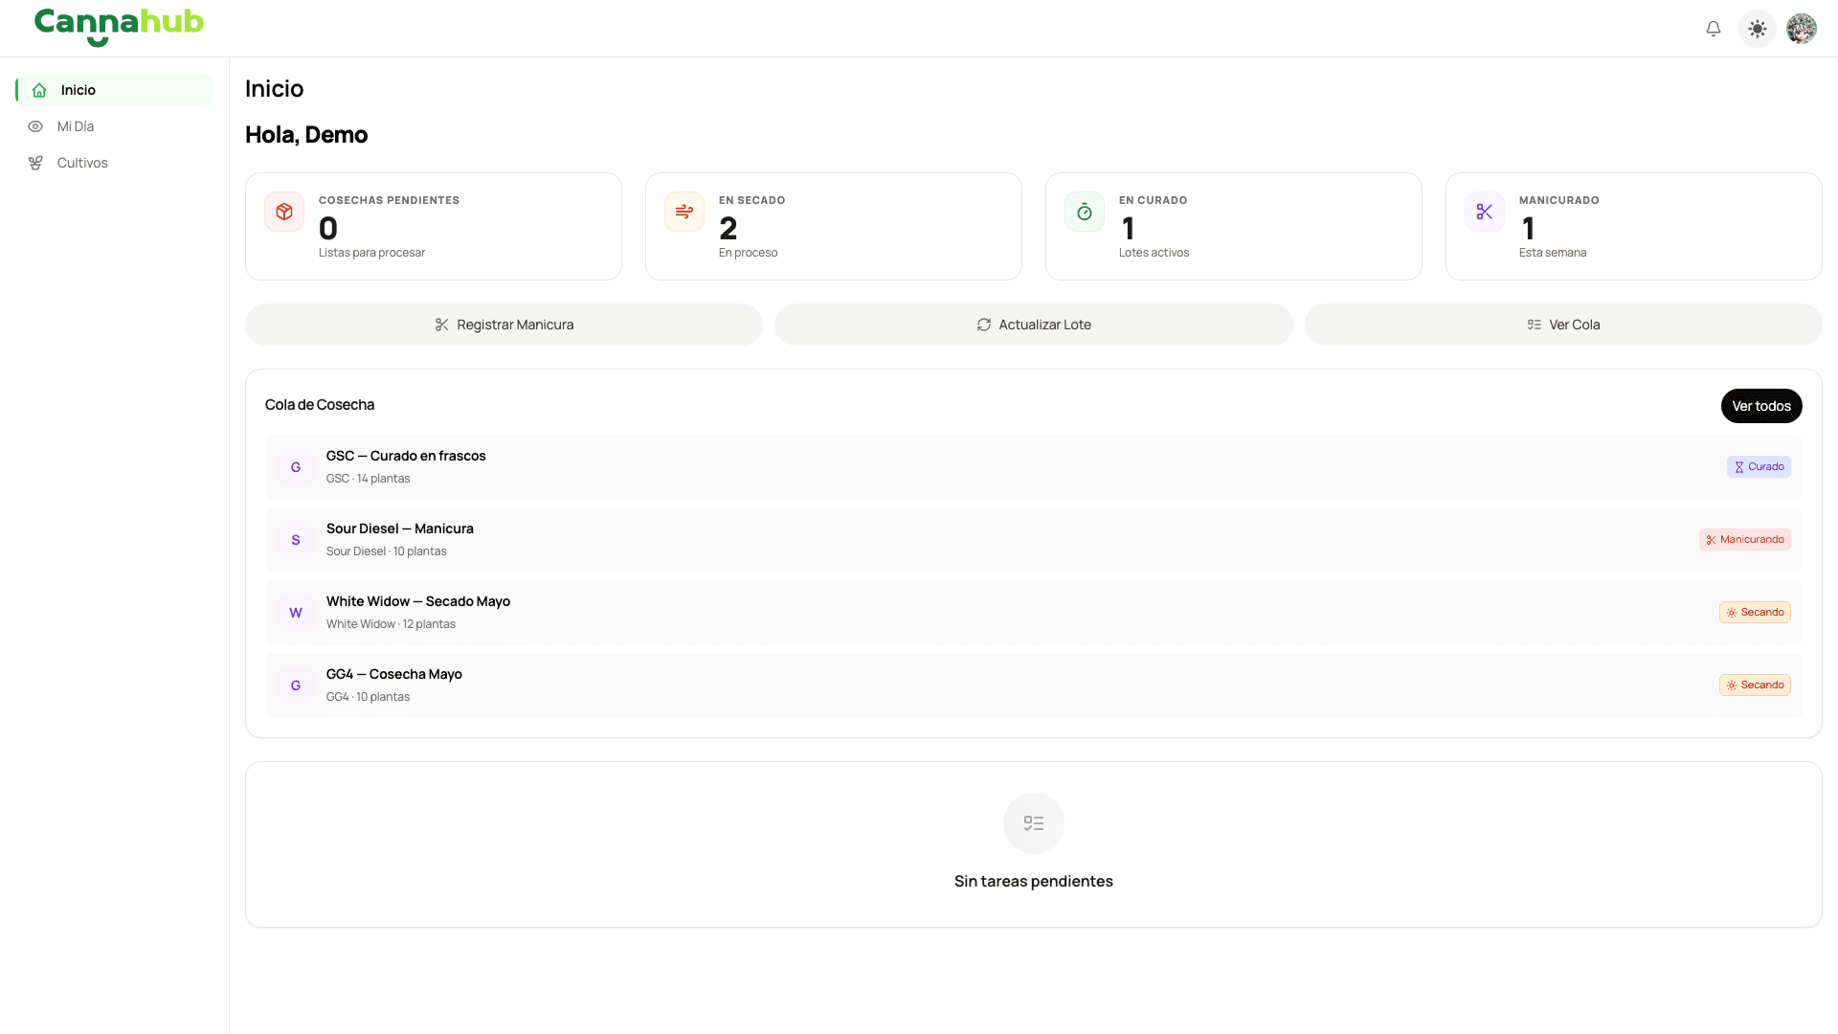Image resolution: width=1838 pixels, height=1034 pixels.
Task: Click the Secando badge on GG4 row
Action: pos(1755,686)
